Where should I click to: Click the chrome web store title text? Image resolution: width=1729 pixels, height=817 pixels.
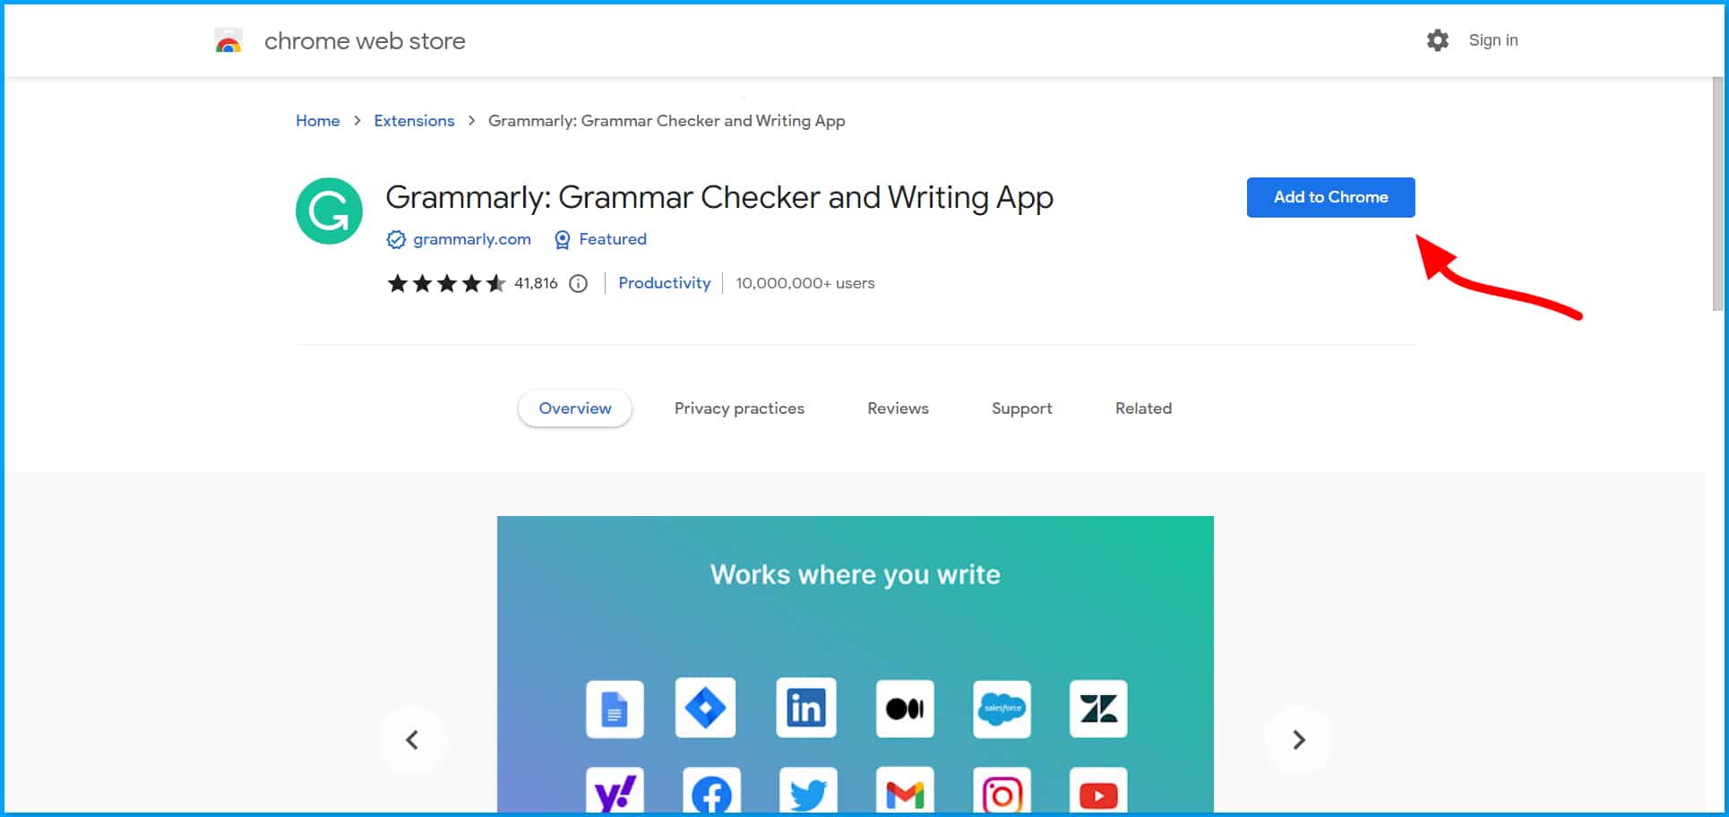tap(365, 41)
